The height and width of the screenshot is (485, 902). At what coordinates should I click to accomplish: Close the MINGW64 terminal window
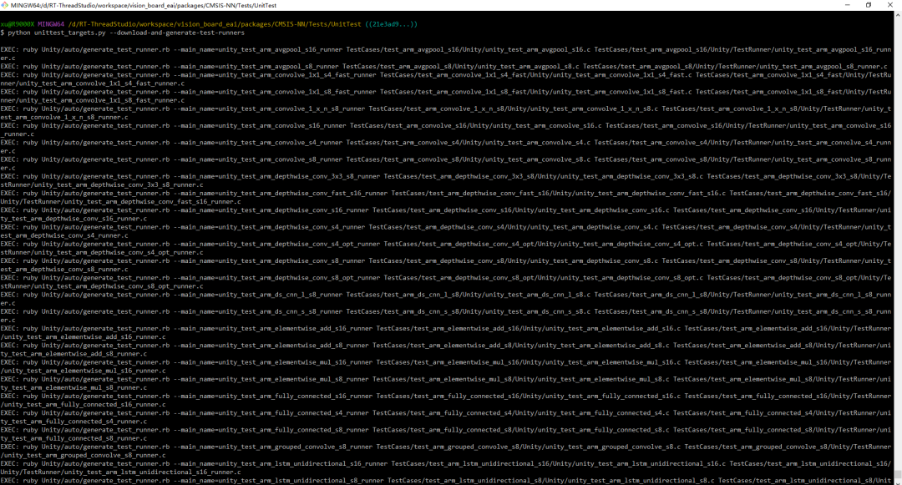[x=892, y=5]
